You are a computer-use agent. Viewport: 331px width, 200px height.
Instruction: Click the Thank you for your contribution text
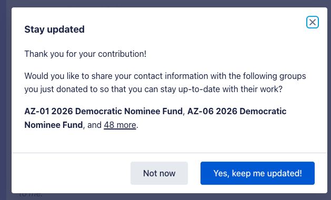85,54
